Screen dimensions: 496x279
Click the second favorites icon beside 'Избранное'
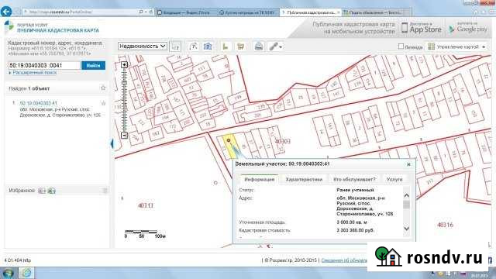(x=52, y=191)
